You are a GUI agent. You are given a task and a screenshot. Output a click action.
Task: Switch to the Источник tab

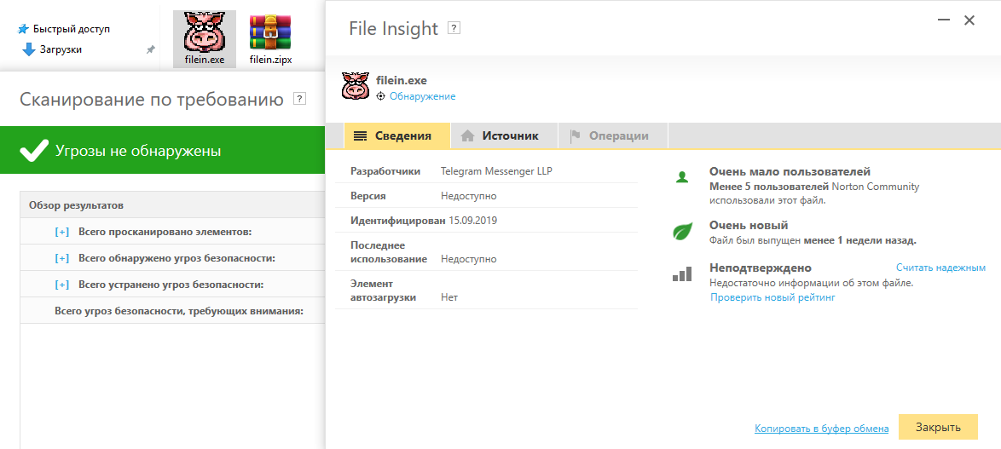coord(504,135)
